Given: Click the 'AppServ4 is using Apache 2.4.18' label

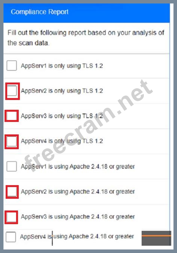Looking at the screenshot, I should click(77, 236).
